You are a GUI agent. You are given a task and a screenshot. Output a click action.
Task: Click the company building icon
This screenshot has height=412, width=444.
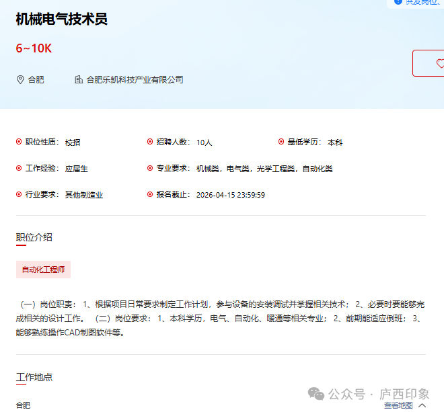coord(79,79)
